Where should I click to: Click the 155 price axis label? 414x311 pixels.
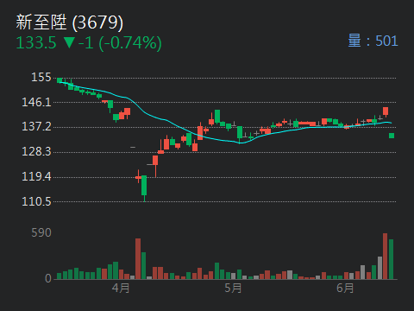[41, 77]
